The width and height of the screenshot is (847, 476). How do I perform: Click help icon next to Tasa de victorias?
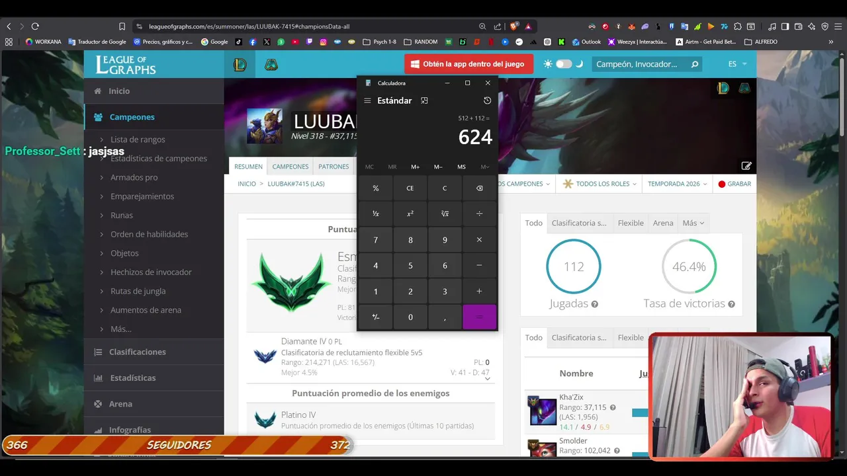pyautogui.click(x=731, y=304)
